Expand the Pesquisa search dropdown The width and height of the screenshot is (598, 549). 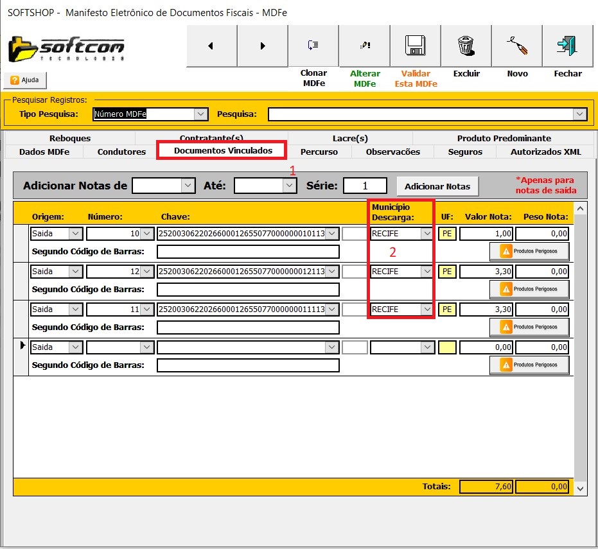point(580,114)
